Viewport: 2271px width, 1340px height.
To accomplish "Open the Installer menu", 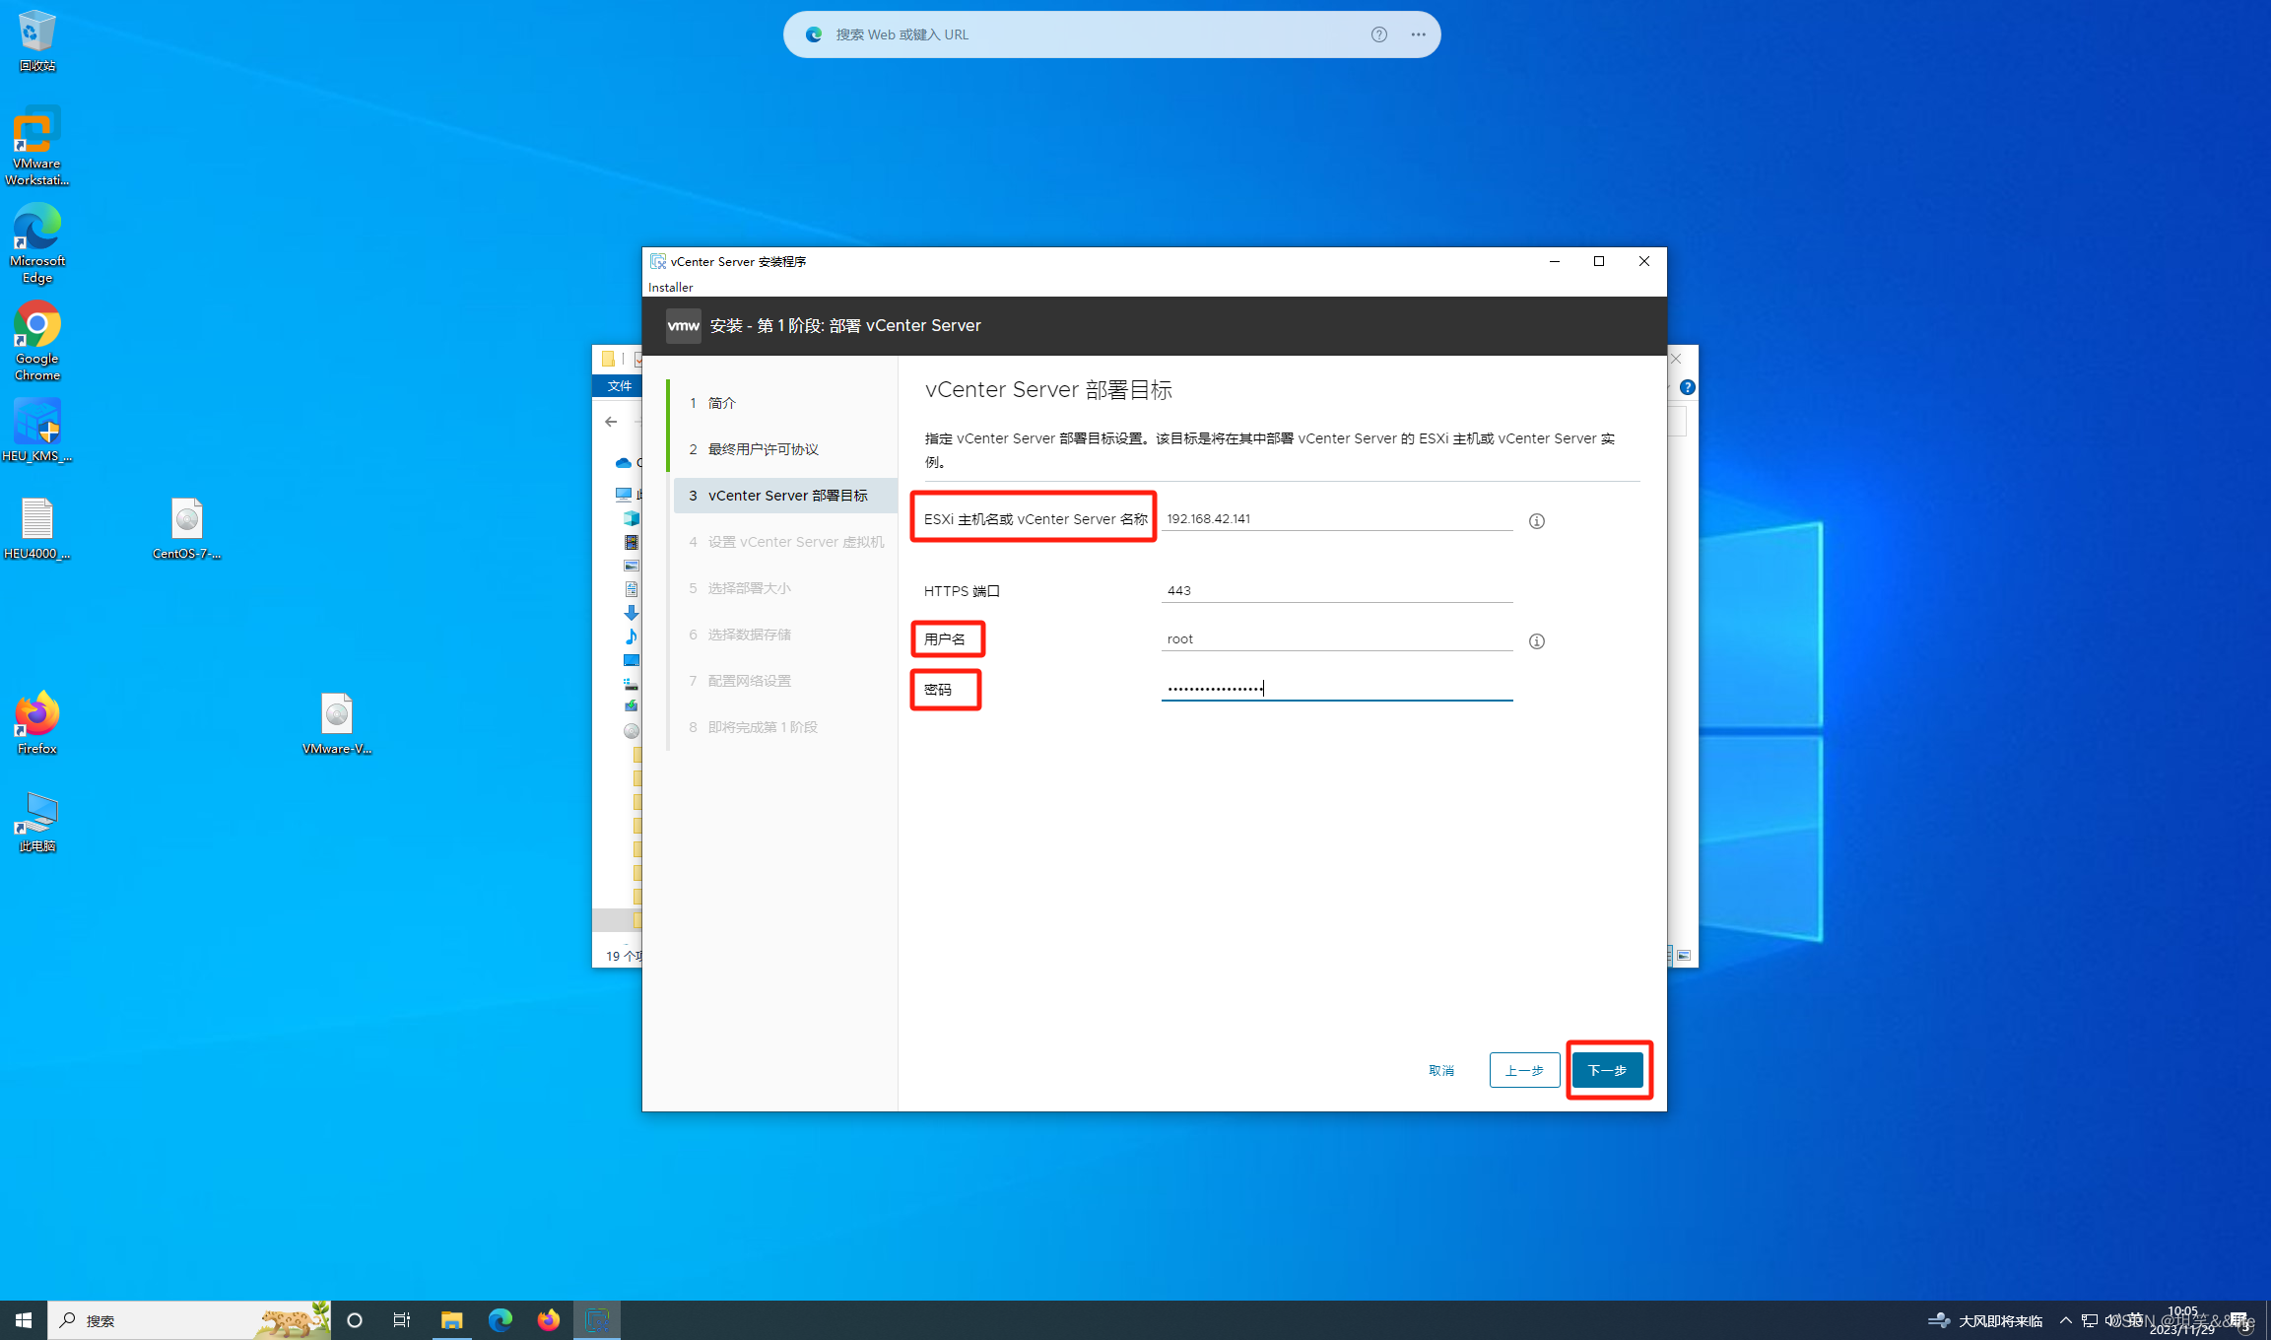I will pos(671,288).
